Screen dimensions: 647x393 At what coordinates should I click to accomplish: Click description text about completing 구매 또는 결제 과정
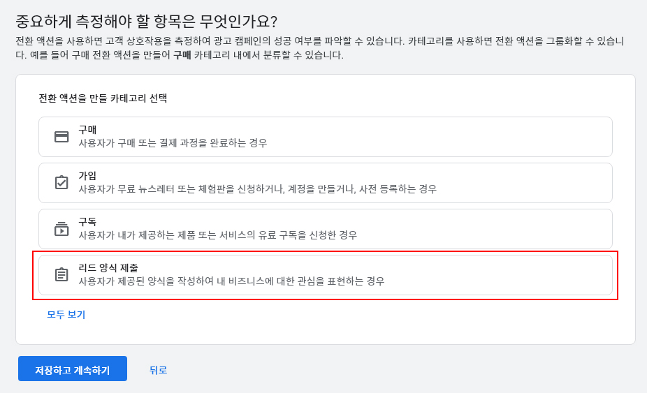[173, 143]
